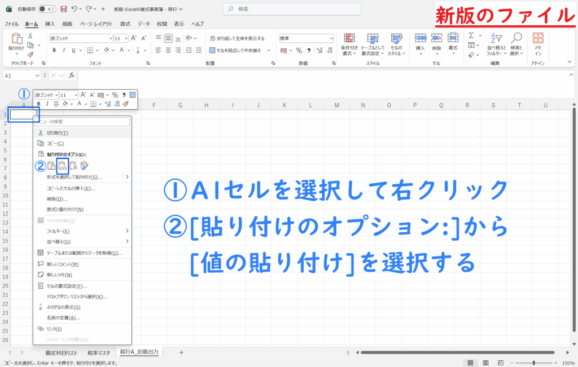Image resolution: width=578 pixels, height=367 pixels.
Task: Click the Add-ins icon in ribbon
Action: [538, 42]
